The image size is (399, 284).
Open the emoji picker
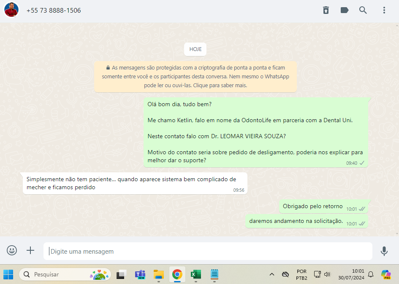12,251
